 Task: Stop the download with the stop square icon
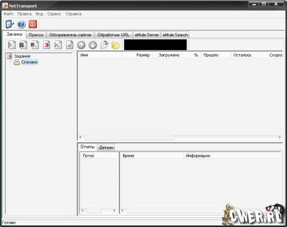35,45
